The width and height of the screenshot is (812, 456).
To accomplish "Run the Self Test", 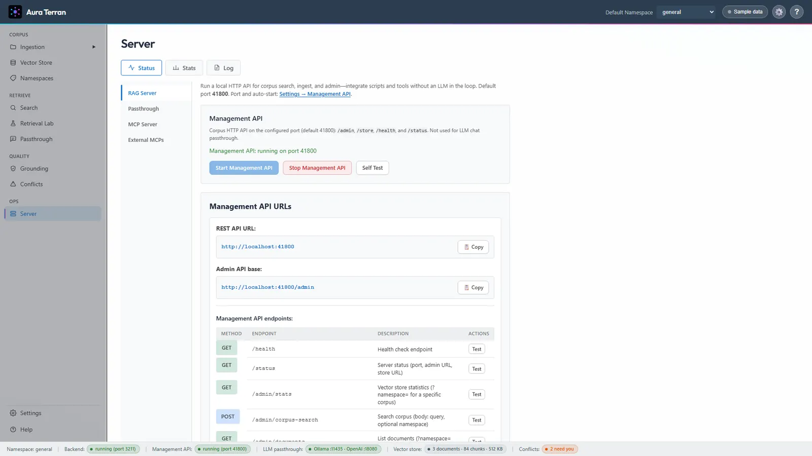I will pos(373,168).
